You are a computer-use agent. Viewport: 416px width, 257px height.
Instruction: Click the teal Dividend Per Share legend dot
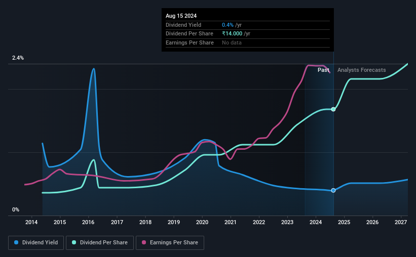74,242
